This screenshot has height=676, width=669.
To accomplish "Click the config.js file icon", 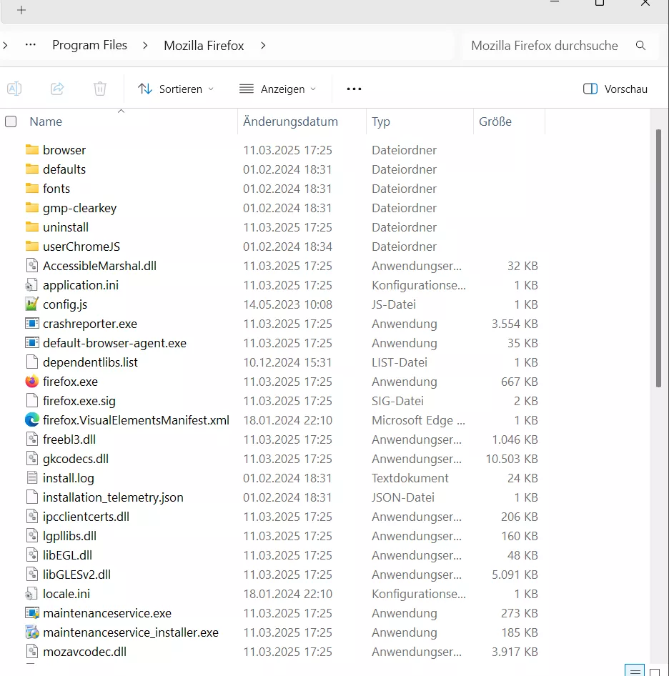I will point(32,304).
